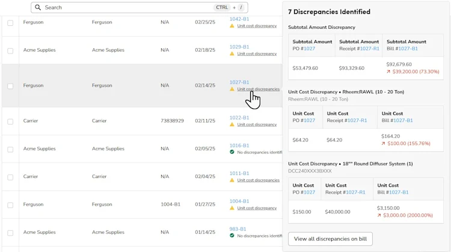Screen dimensions: 451x252
Task: Open PO #1027 link in Subtotal Amount table
Action: point(310,49)
